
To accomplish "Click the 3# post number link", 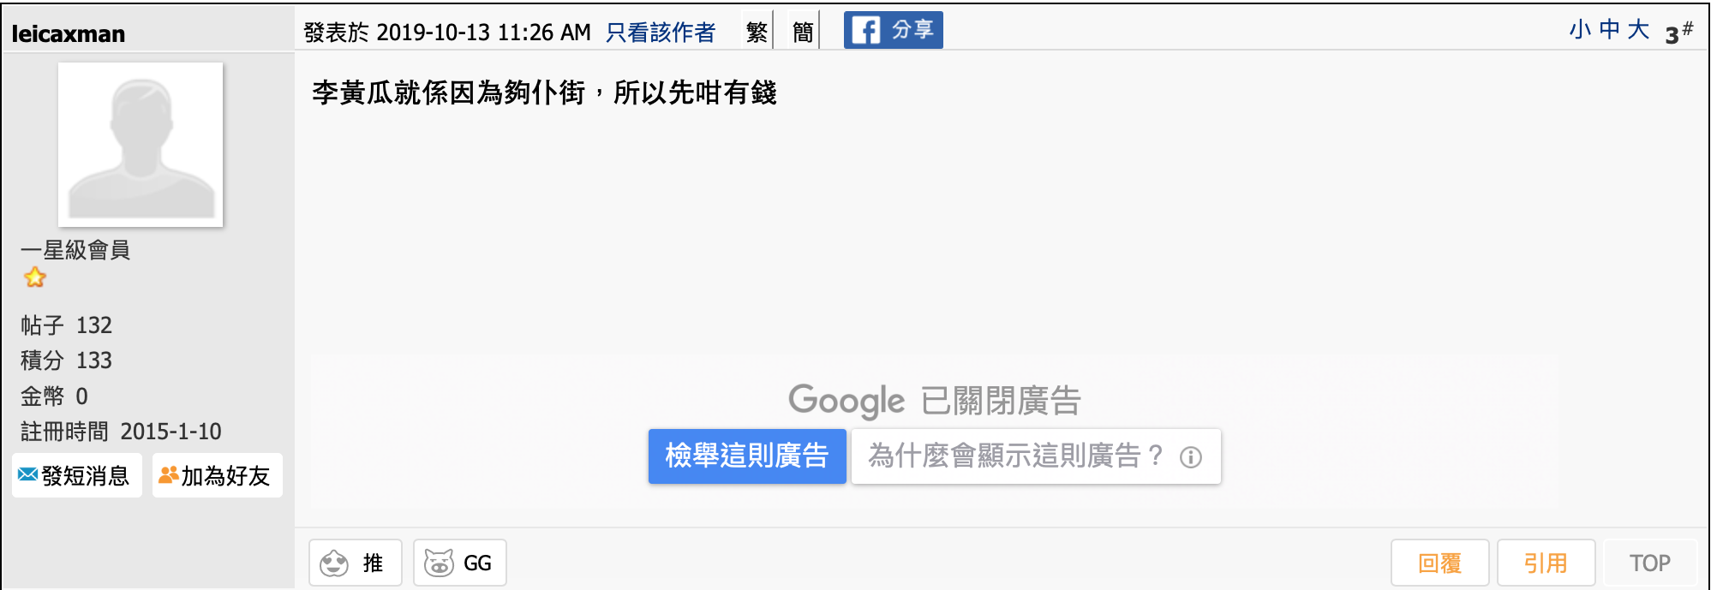I will [x=1678, y=33].
